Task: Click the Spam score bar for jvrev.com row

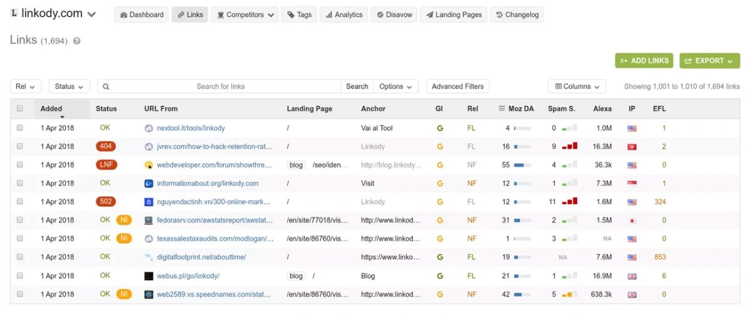Action: [569, 147]
